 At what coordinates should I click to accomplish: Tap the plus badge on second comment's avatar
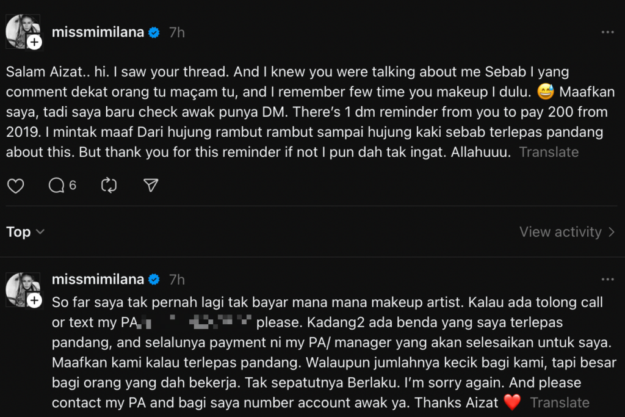click(x=35, y=300)
